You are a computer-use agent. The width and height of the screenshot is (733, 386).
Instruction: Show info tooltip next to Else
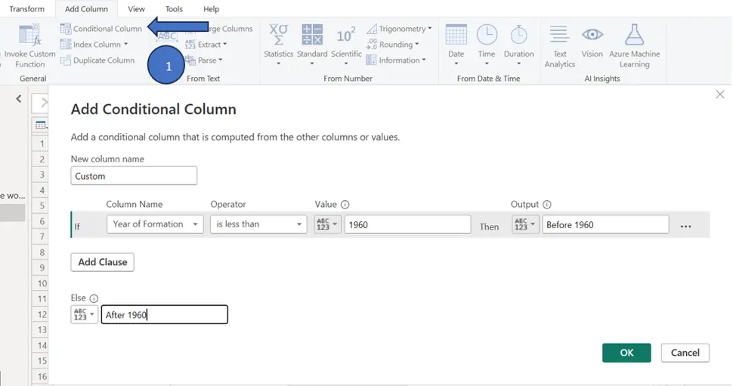pos(94,298)
